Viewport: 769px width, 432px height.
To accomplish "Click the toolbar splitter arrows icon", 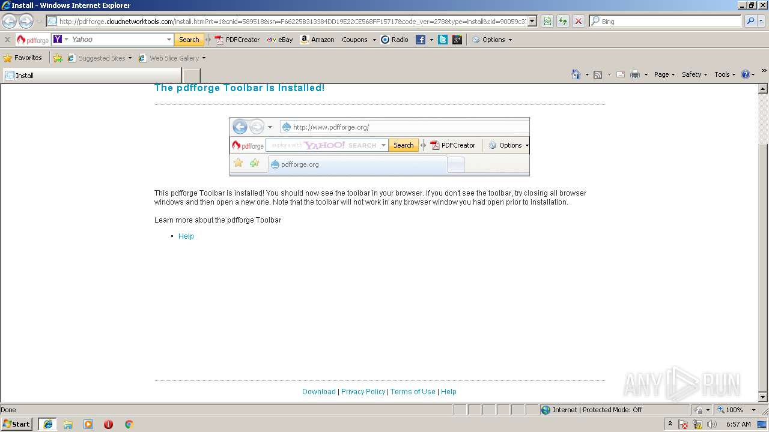I will tap(208, 40).
